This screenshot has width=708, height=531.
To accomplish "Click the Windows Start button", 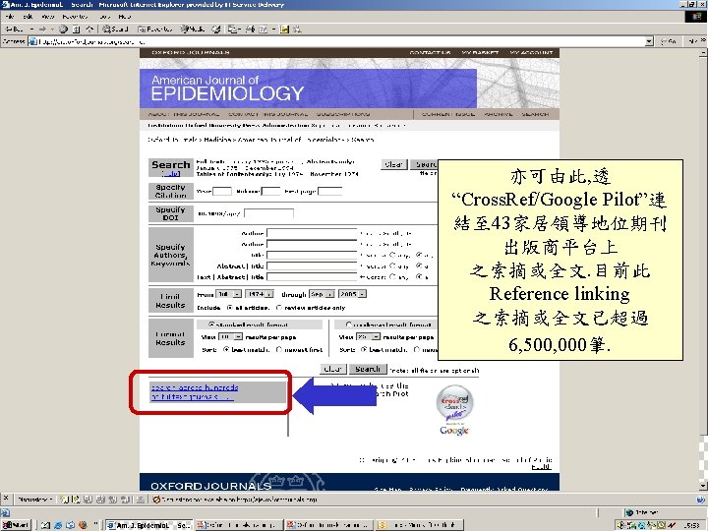I will (16, 525).
